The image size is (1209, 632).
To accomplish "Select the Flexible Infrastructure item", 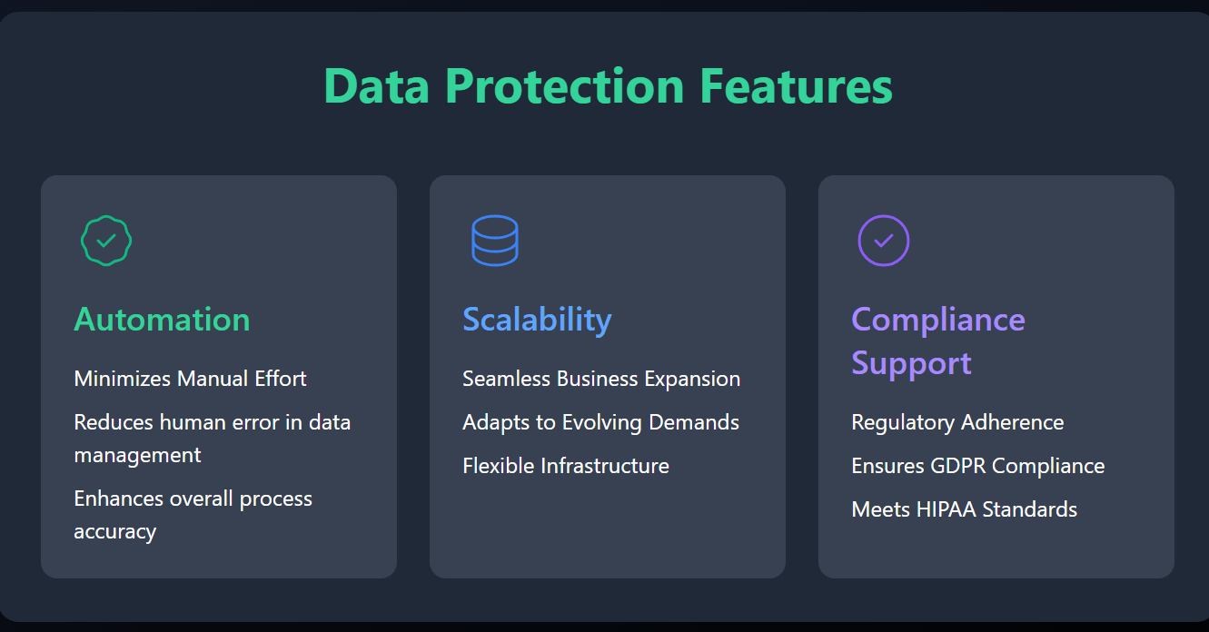I will [x=566, y=466].
